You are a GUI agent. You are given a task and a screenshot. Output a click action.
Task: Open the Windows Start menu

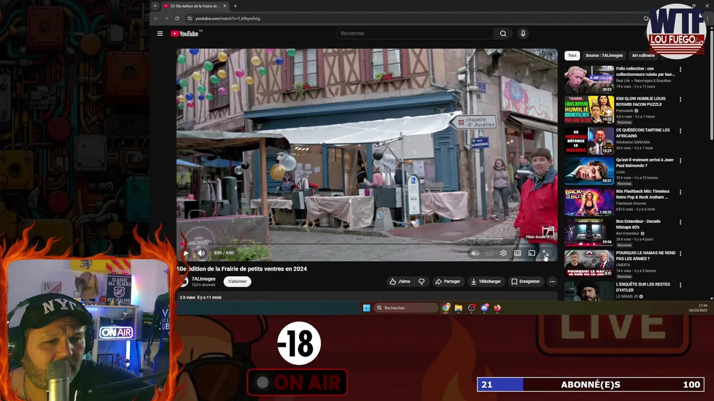[366, 308]
